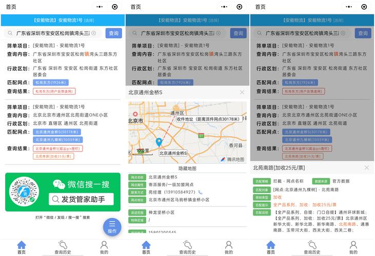Image resolution: width=375 pixels, height=256 pixels.
Task: Click [选择] in the 安能物流1号 banner on the left phone screen
Action: [89, 20]
